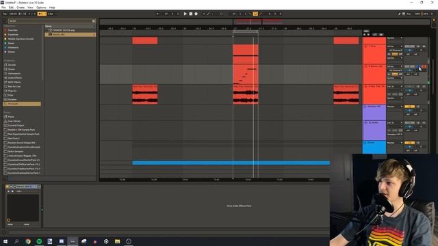Open the View menu
The height and width of the screenshot is (246, 438).
coord(30,8)
